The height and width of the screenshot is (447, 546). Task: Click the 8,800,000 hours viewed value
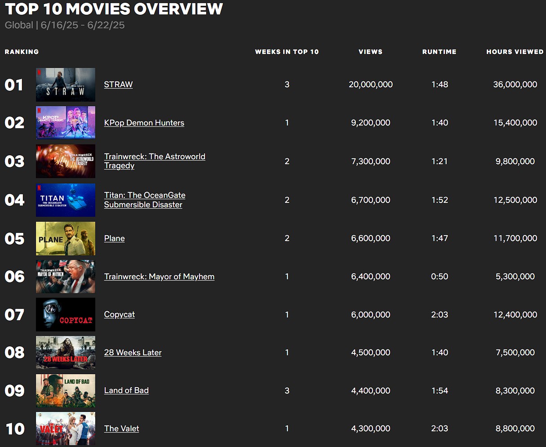(x=515, y=429)
